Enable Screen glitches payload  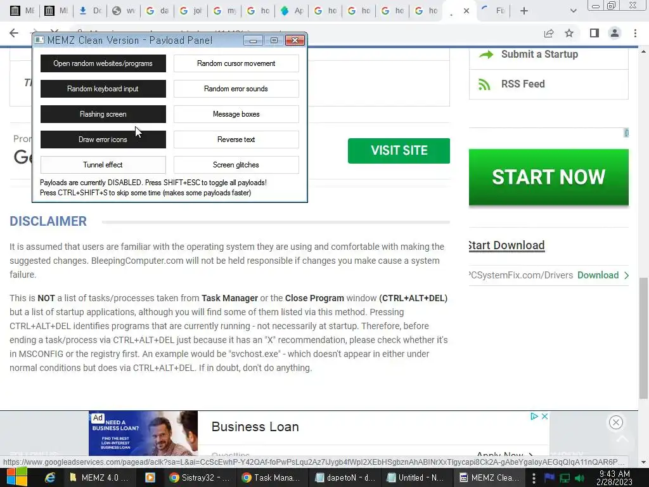(x=236, y=165)
